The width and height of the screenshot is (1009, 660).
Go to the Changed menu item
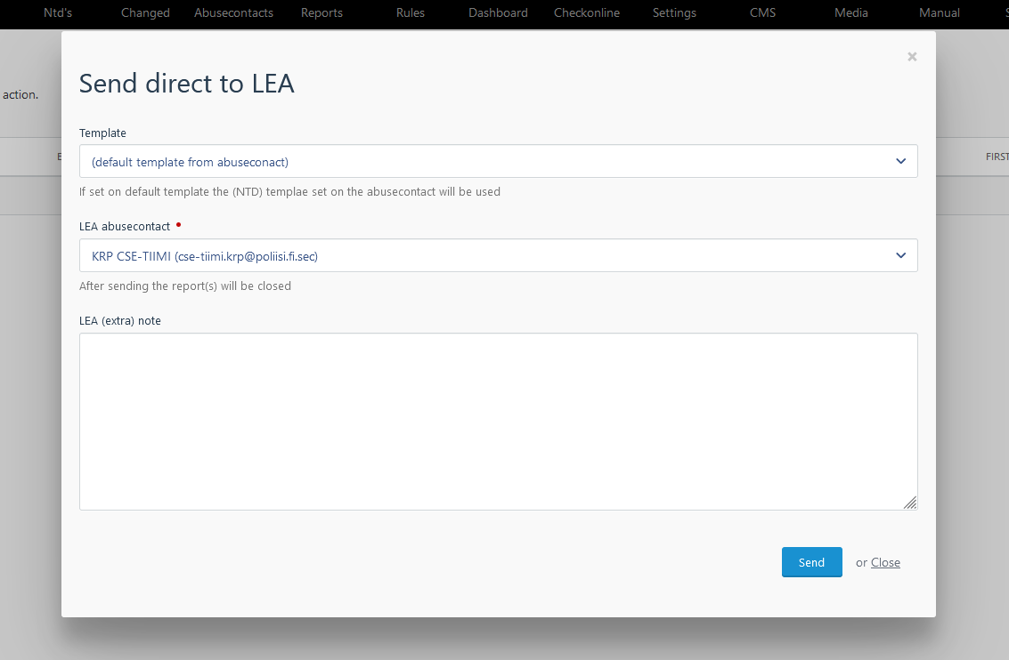[145, 13]
